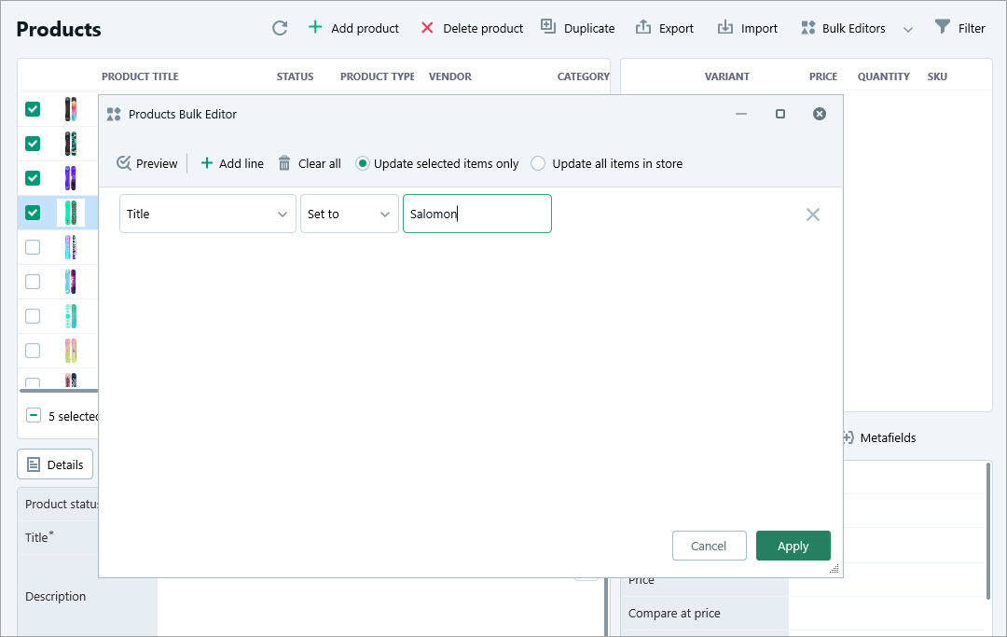Sort by PRODUCT TYPE column header
Viewport: 1007px width, 637px height.
pos(378,76)
